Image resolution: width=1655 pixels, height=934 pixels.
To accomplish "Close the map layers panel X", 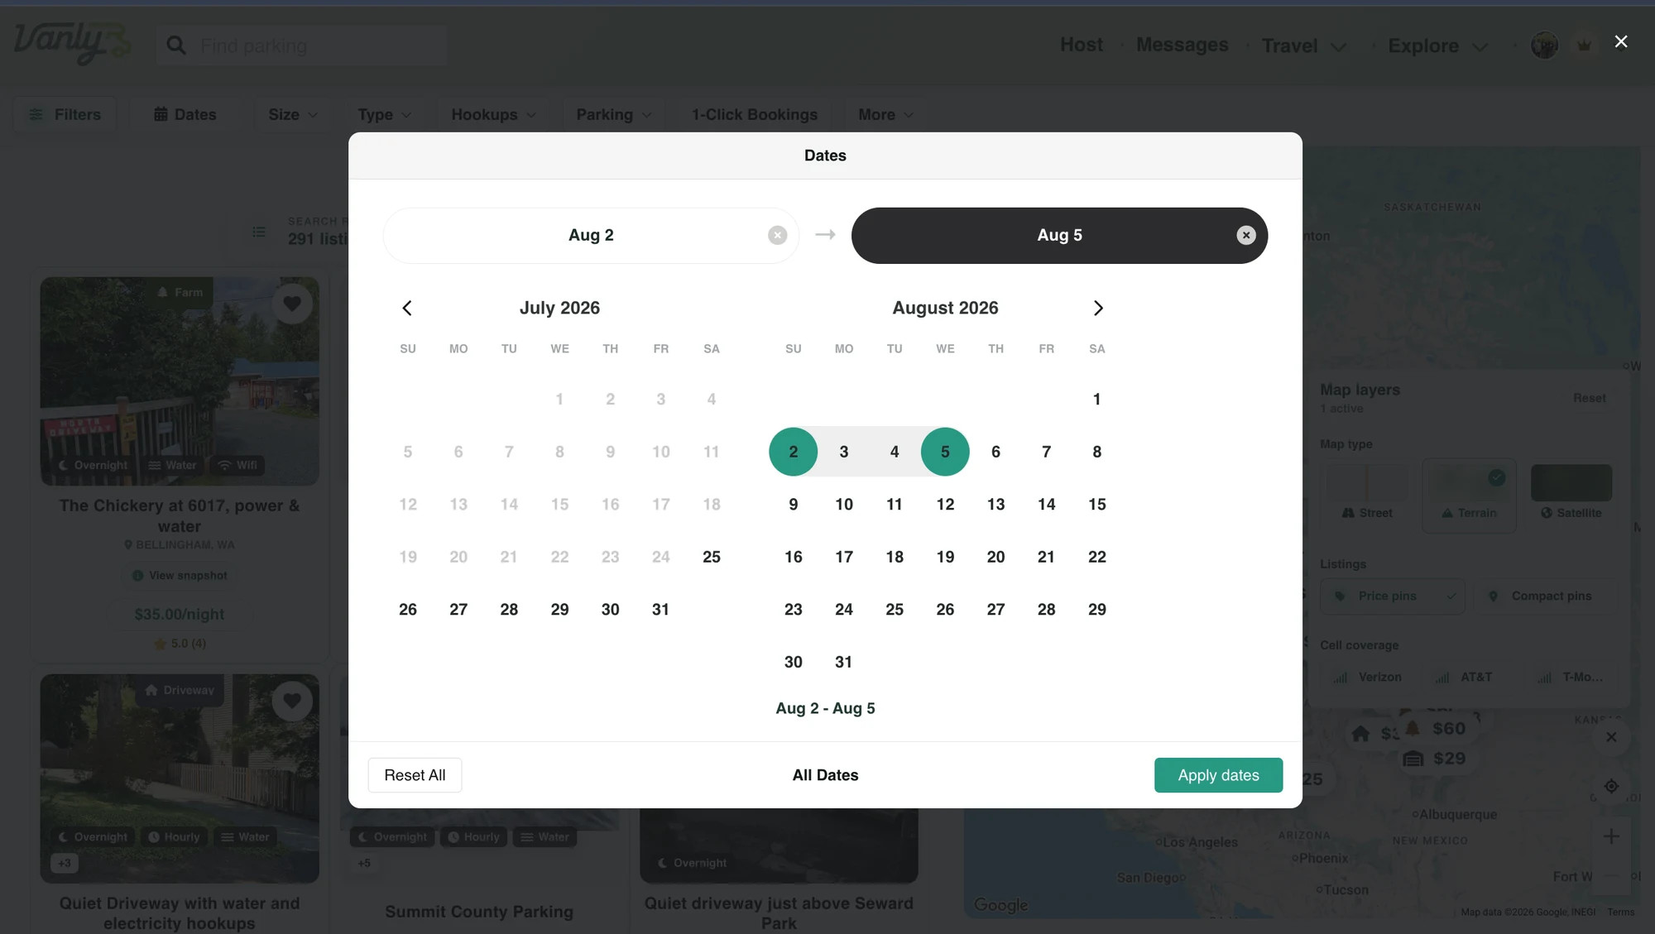I will [1611, 737].
